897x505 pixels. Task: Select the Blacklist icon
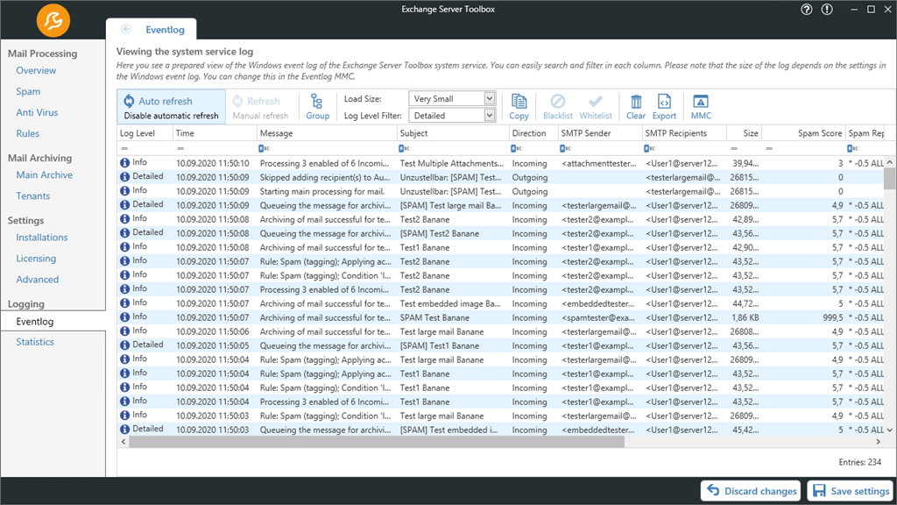click(x=557, y=103)
